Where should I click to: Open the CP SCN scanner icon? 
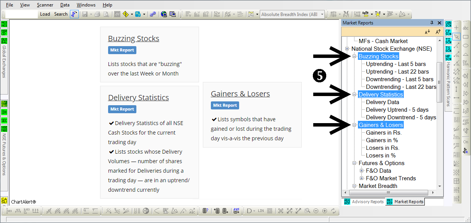[448, 32]
